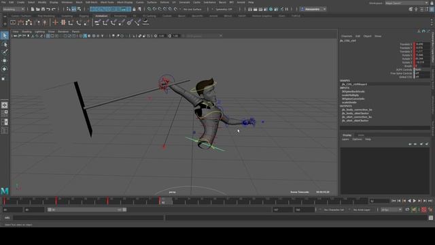Toggle the cached playback icon
The height and width of the screenshot is (245, 435).
click(414, 210)
